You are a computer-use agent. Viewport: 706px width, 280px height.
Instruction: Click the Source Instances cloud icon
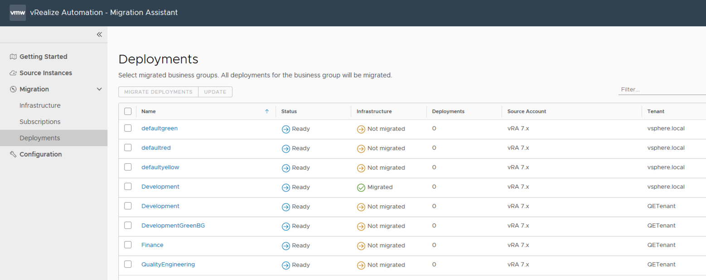coord(13,73)
